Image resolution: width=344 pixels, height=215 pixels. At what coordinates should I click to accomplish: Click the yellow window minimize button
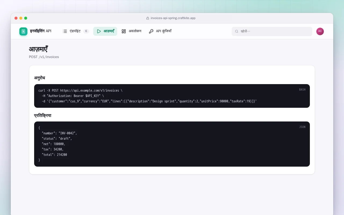coord(21,18)
